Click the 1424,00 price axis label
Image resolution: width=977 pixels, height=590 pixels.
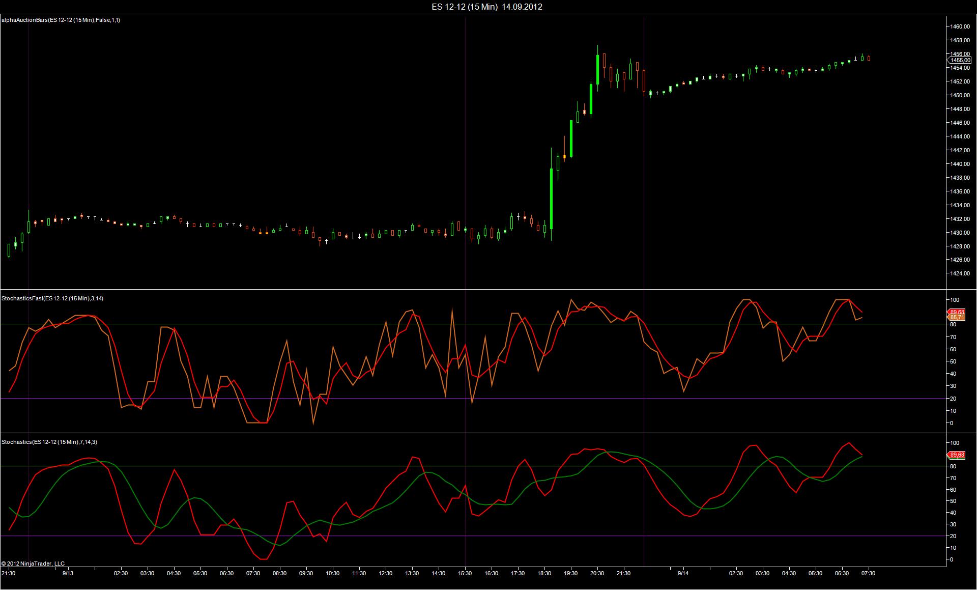point(960,274)
